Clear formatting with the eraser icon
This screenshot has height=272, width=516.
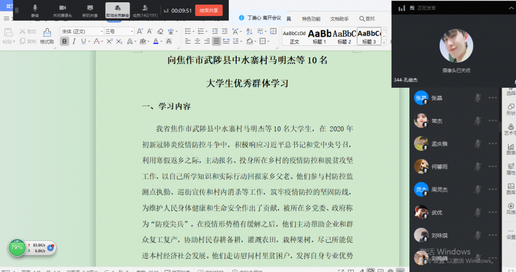coord(161,32)
